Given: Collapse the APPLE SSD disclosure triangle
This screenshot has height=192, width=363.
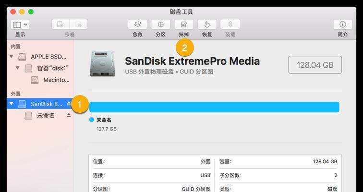Looking at the screenshot, I should [11, 56].
